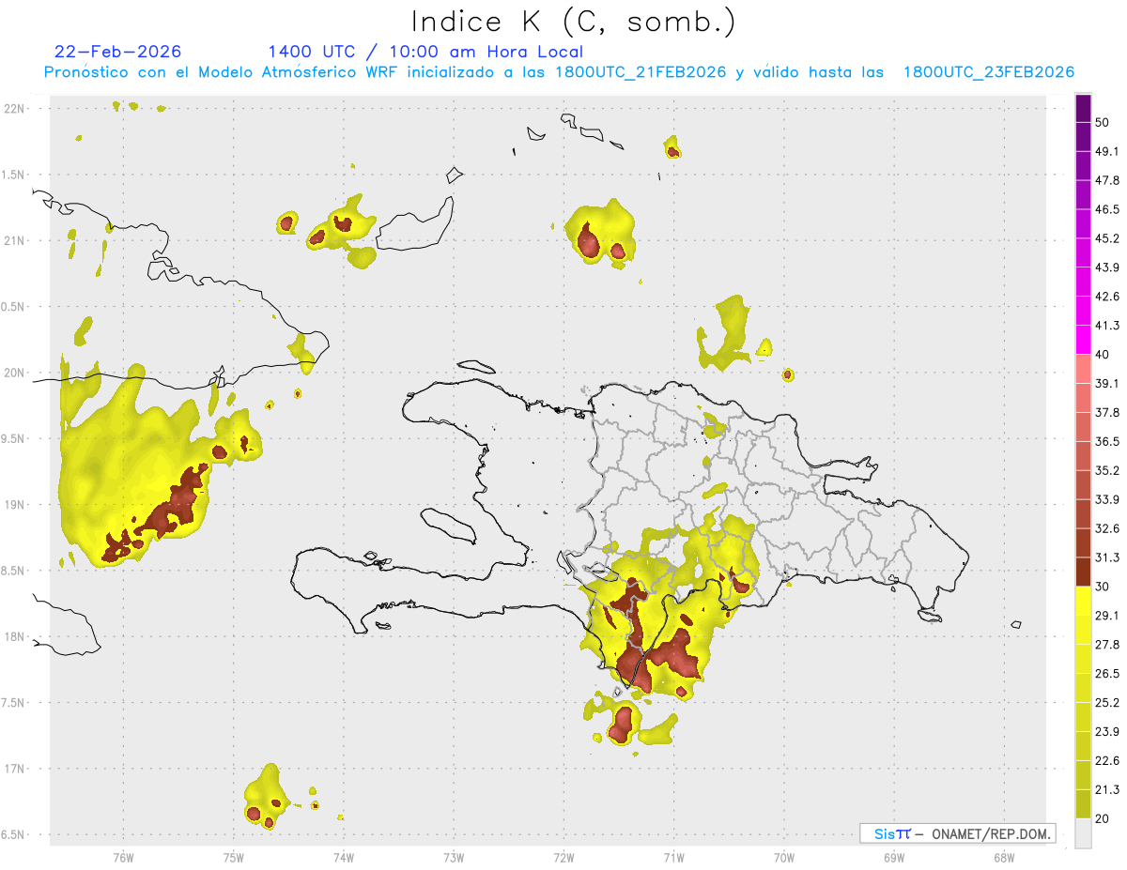
Task: Click the '37.8' color bar label
Action: 1107,412
